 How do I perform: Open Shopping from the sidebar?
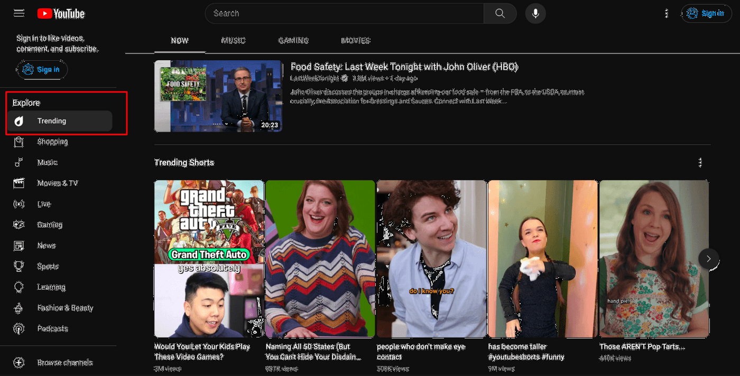pyautogui.click(x=52, y=142)
